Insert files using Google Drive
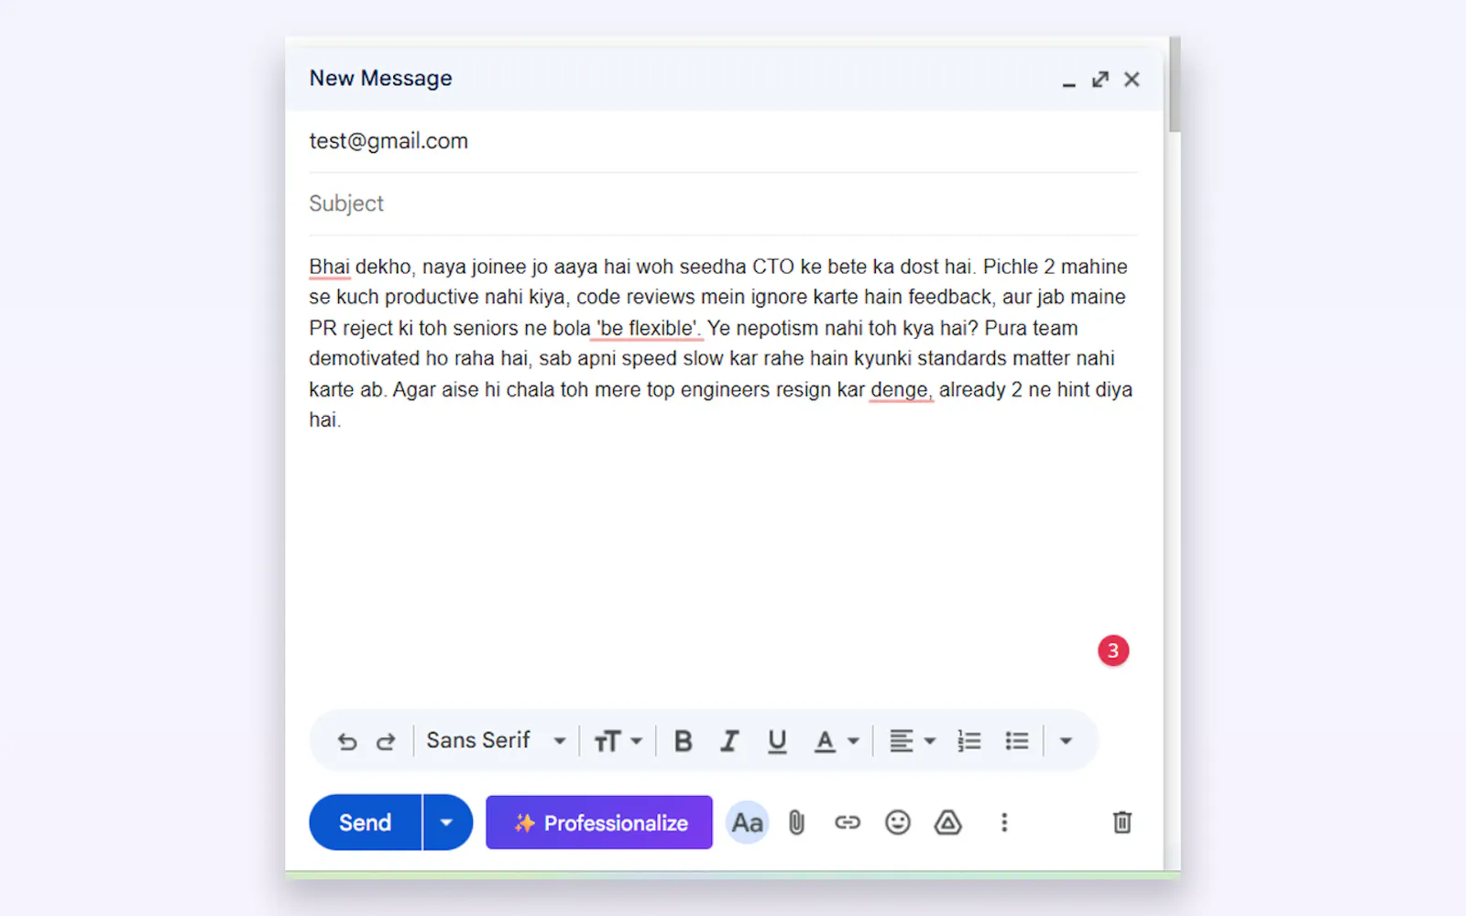This screenshot has width=1466, height=916. coord(948,823)
